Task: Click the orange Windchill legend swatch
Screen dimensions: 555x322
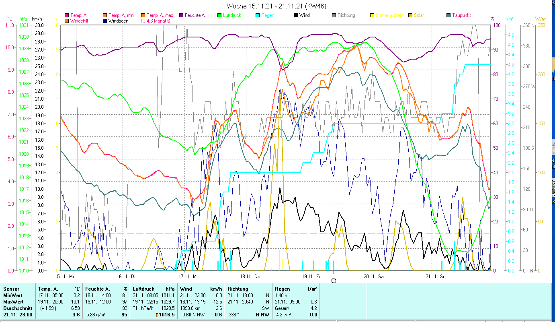Action: [x=67, y=21]
